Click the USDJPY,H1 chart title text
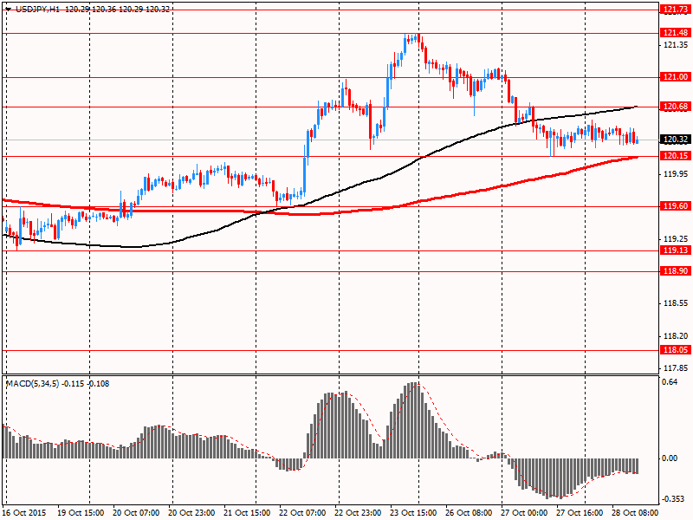Viewport: 693px width, 520px height. click(x=37, y=9)
